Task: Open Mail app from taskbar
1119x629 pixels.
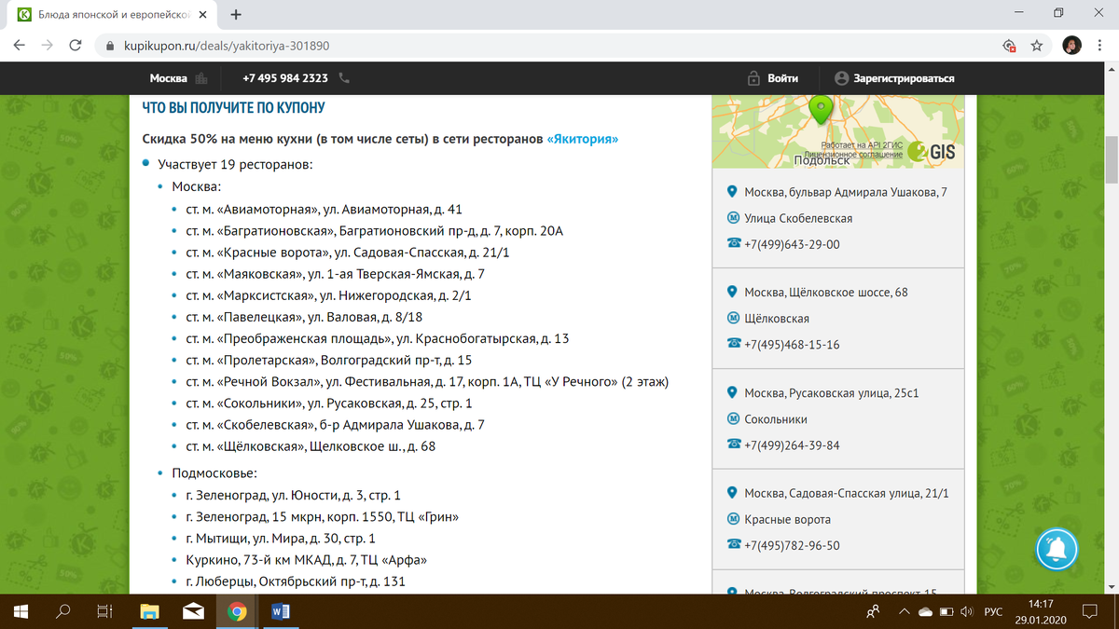Action: tap(194, 611)
